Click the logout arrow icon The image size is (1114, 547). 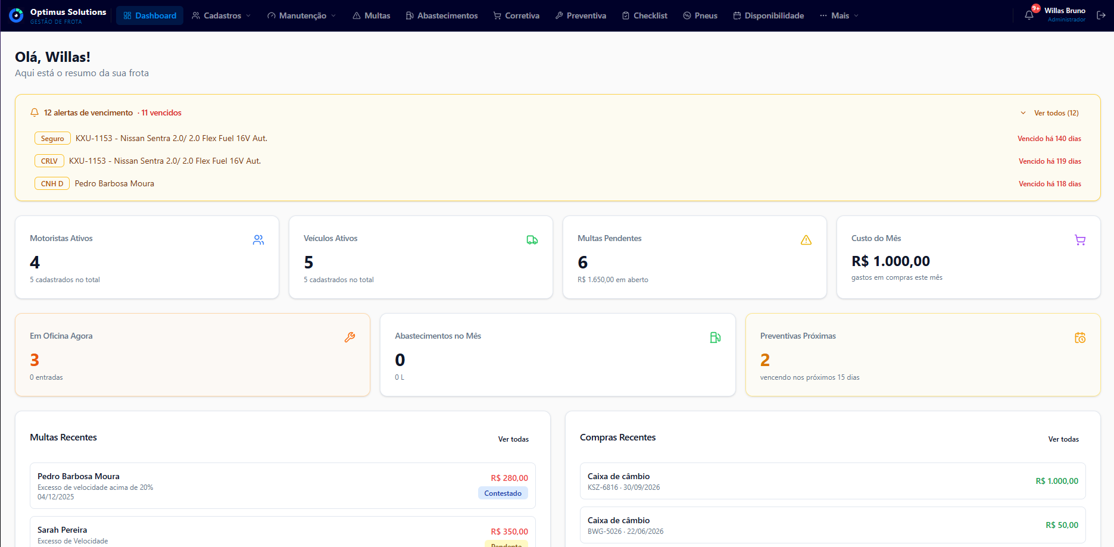point(1101,15)
